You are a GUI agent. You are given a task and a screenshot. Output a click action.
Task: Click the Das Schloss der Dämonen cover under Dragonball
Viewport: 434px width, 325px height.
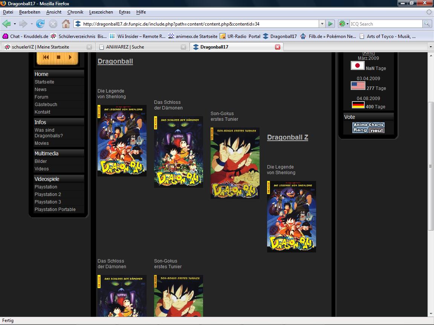179,152
